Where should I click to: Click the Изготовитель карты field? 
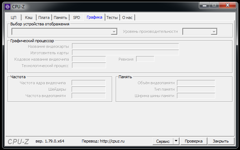(x=125, y=52)
